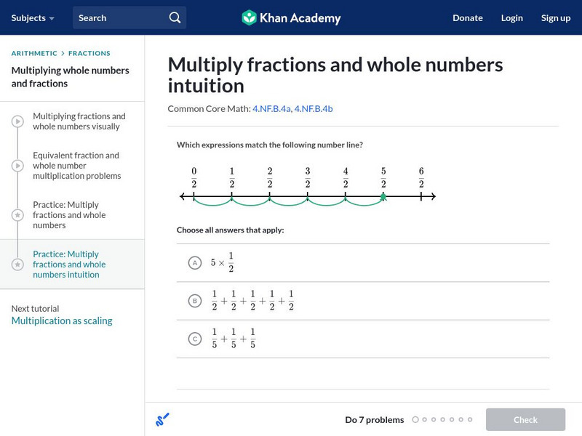This screenshot has height=436, width=582.
Task: Click the search magnifier icon
Action: 175,17
